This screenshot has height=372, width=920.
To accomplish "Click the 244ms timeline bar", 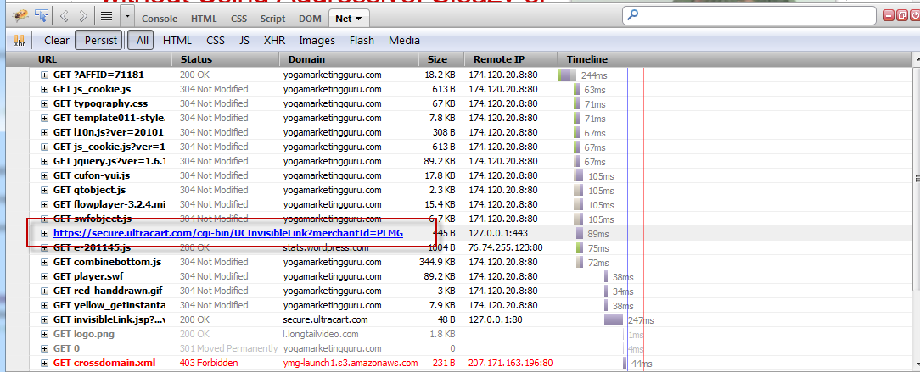I will click(x=567, y=75).
